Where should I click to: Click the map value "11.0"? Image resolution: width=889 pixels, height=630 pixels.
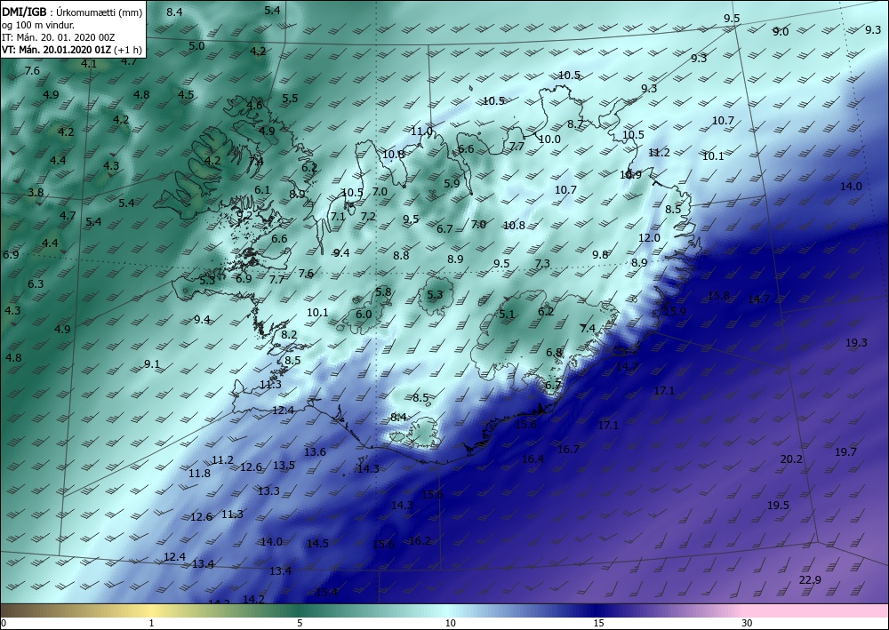[x=421, y=131]
